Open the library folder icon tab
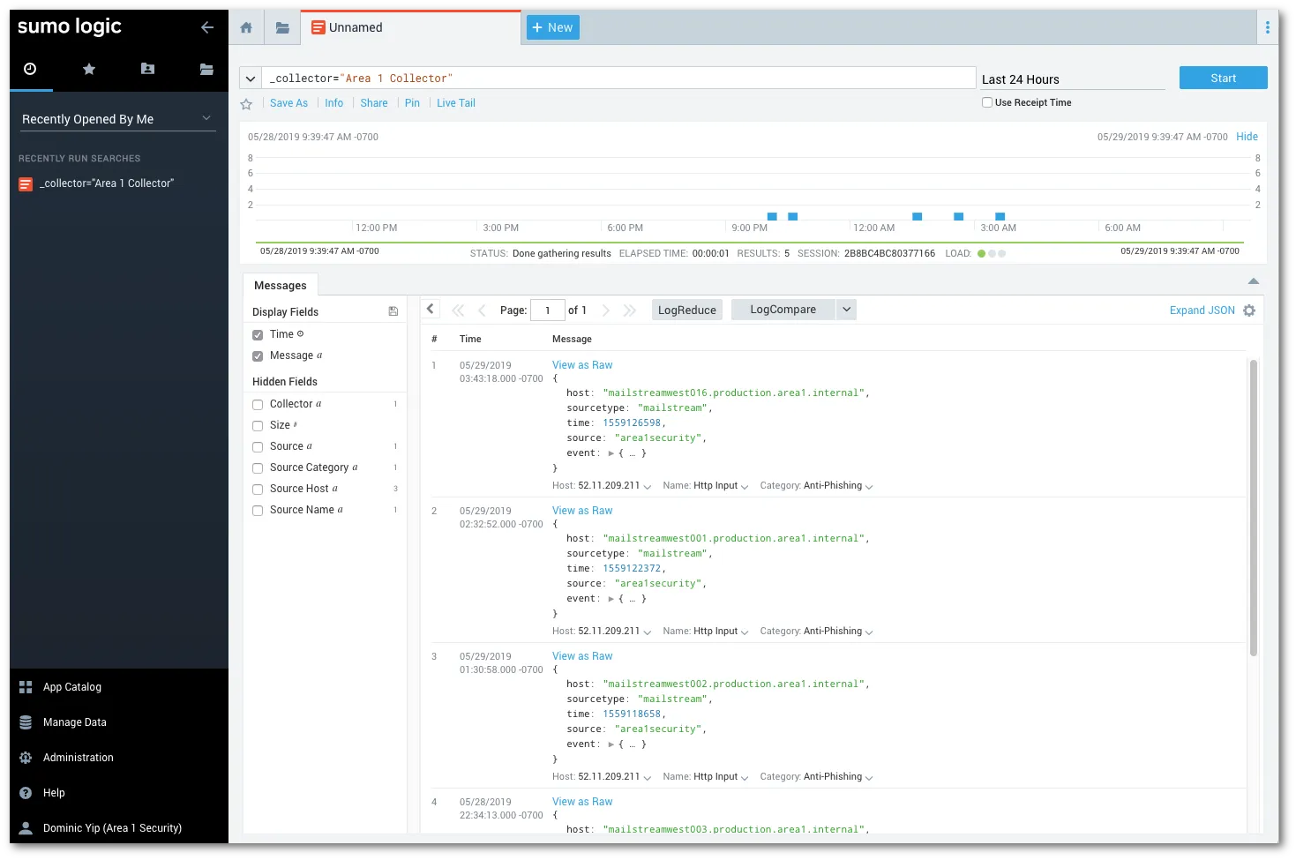This screenshot has height=860, width=1296. pyautogui.click(x=282, y=28)
